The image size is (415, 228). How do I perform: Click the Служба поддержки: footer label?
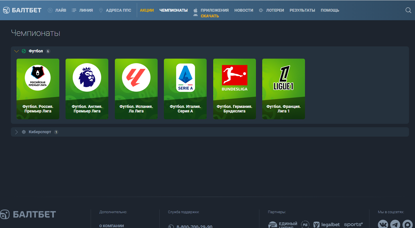point(184,212)
